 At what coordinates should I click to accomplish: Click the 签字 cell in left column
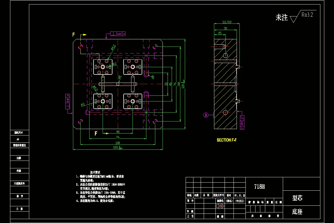point(19,196)
